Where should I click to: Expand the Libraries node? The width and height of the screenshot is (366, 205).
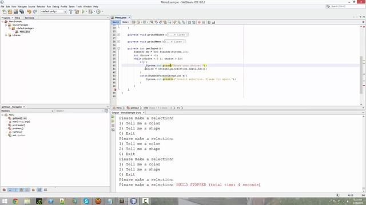(6, 35)
